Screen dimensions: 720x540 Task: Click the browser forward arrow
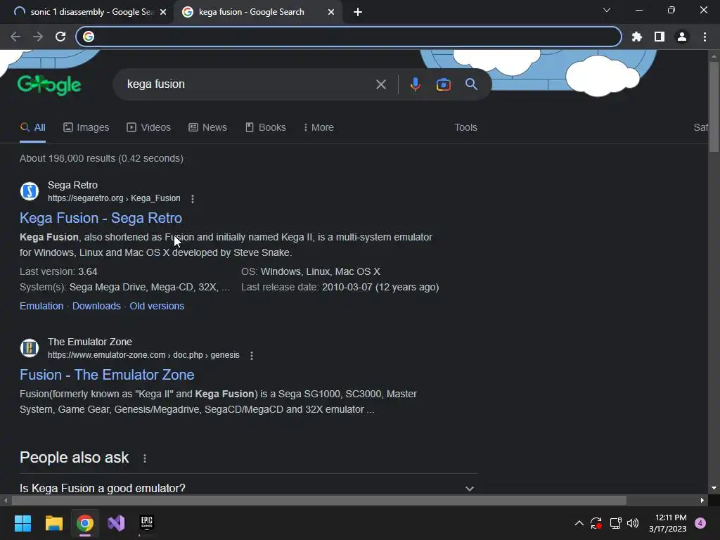coord(38,37)
